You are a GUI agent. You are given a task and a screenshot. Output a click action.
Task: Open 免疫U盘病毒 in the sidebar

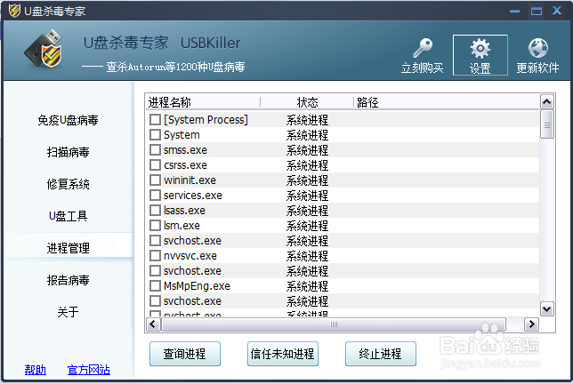point(68,120)
